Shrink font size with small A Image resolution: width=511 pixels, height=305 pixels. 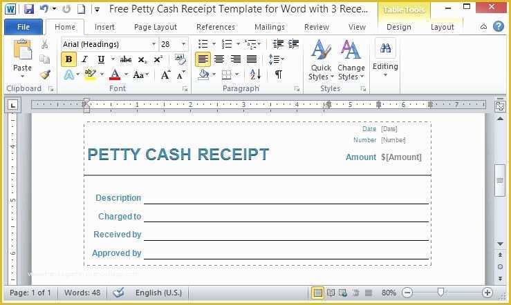click(x=180, y=75)
